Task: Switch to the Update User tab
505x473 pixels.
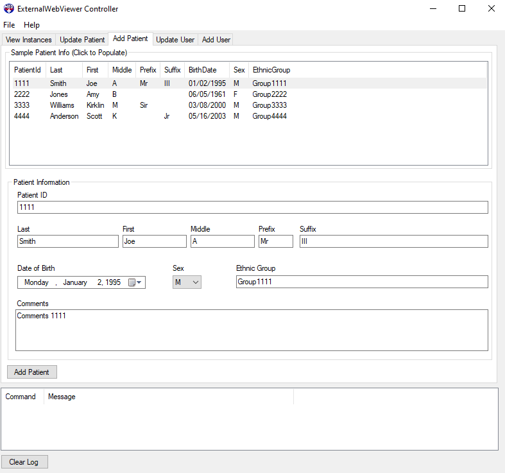Action: point(175,40)
